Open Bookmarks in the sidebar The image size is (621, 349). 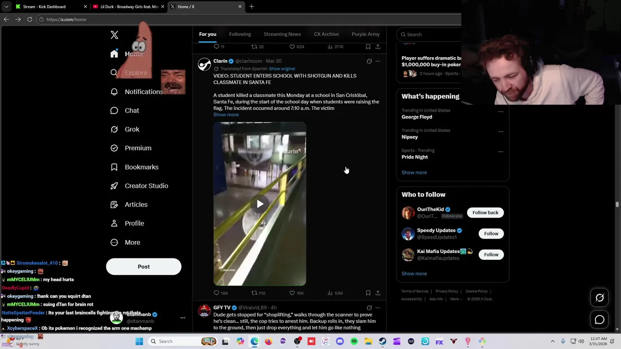pos(135,167)
